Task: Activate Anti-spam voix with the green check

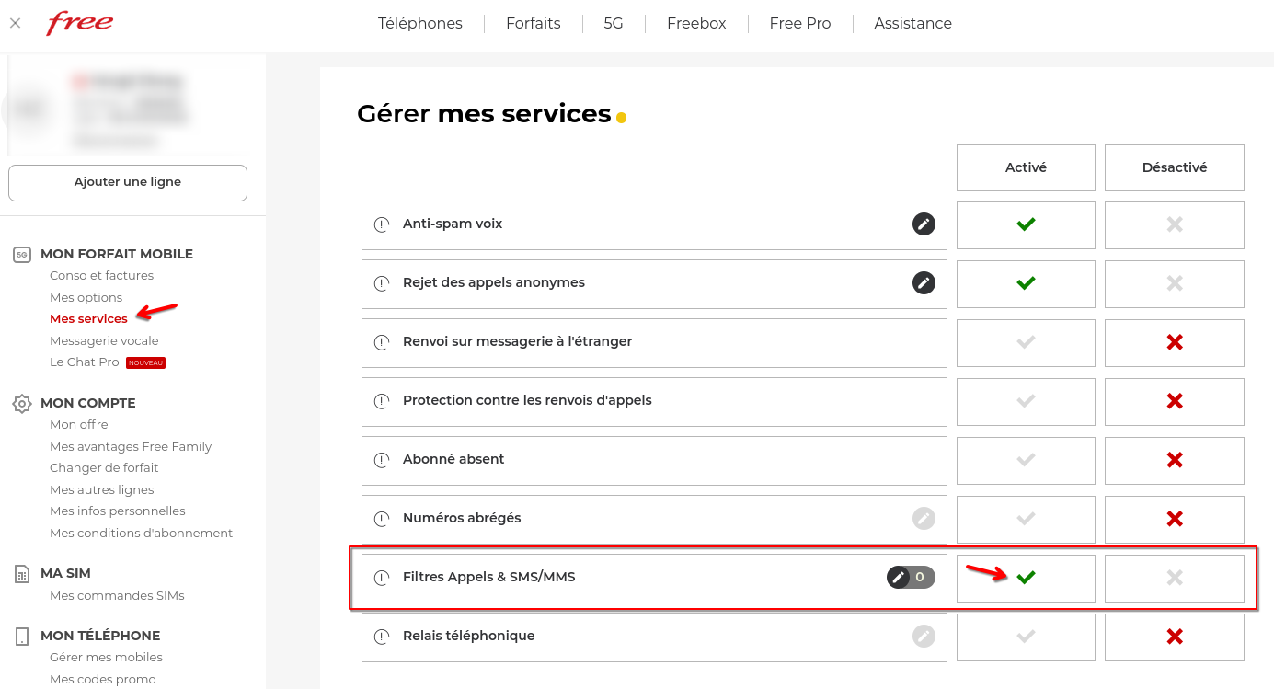Action: coord(1026,224)
